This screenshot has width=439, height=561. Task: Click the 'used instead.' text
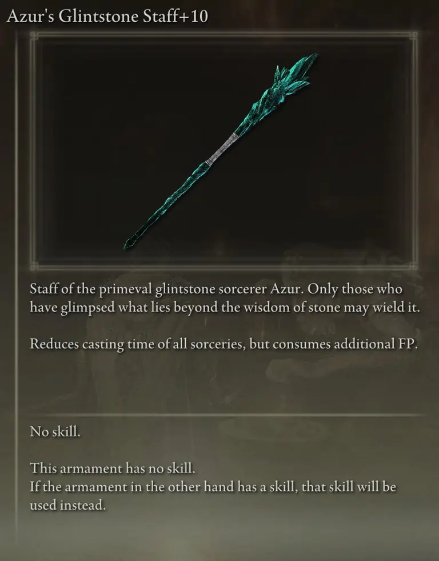[67, 505]
